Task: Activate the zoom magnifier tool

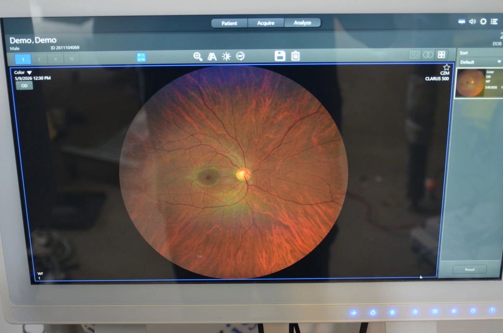Action: tap(198, 56)
